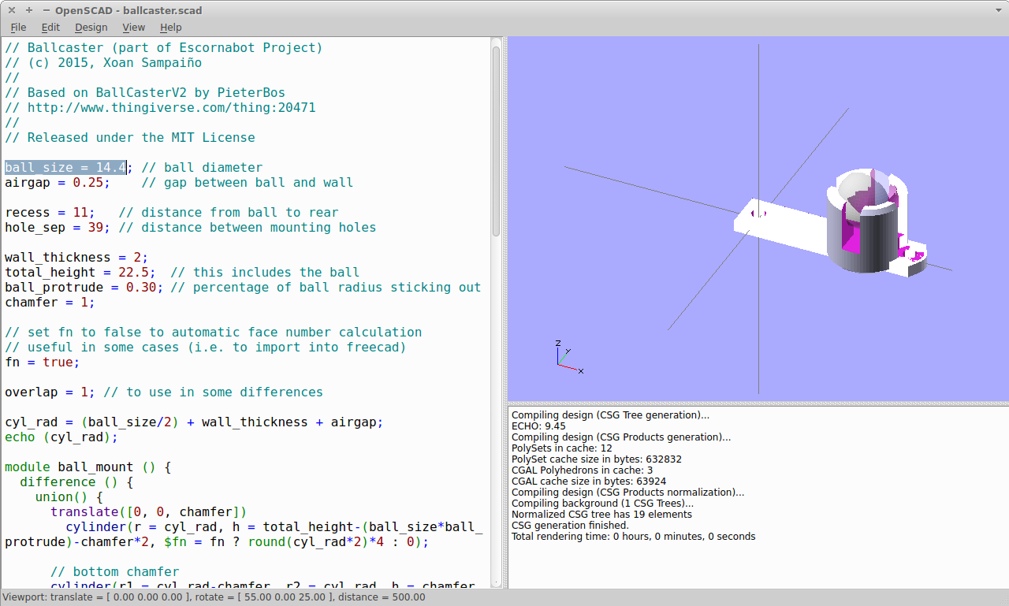Click the XYZ axis indicator in viewport

(568, 357)
